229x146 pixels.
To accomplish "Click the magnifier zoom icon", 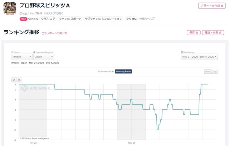I will click(19, 80).
